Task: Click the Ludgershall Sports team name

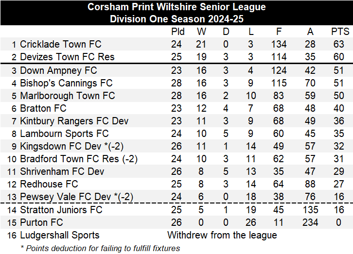Action: coord(59,235)
